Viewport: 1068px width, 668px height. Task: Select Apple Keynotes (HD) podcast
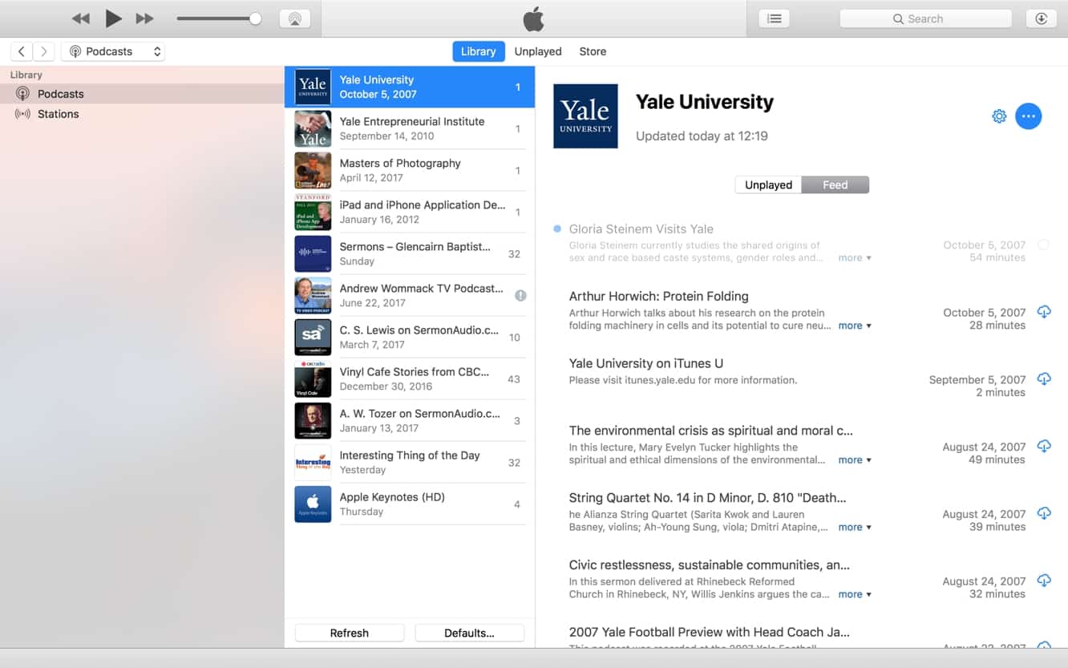410,504
